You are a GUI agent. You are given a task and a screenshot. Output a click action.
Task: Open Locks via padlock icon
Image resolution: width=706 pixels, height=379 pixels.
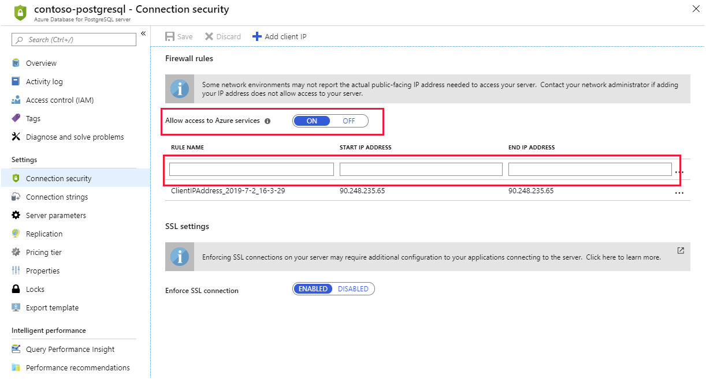16,289
